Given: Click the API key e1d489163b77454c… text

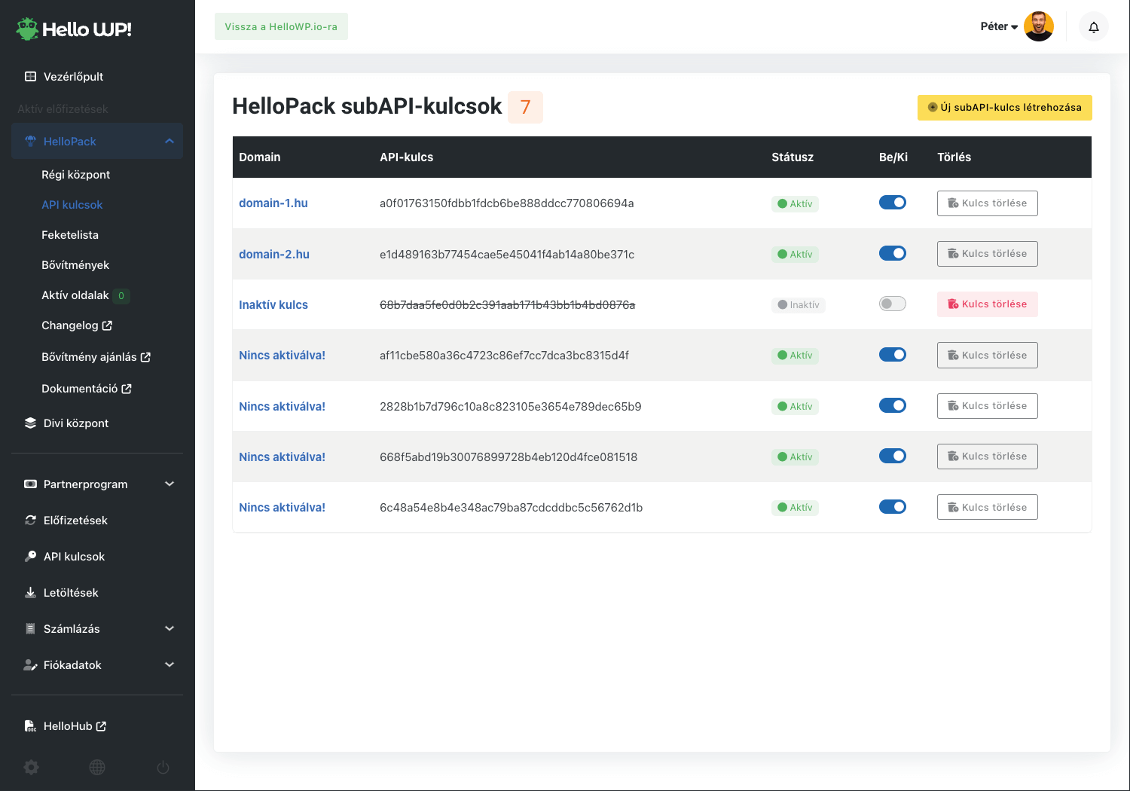Looking at the screenshot, I should (507, 255).
